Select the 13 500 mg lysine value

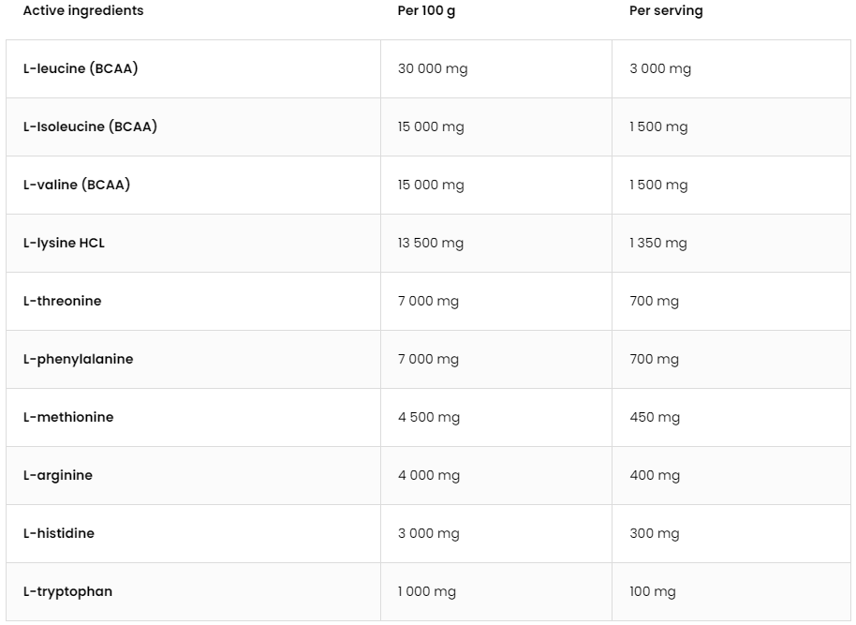pyautogui.click(x=431, y=243)
